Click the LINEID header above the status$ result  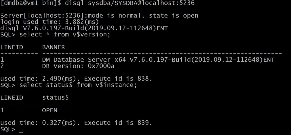[x=12, y=97]
